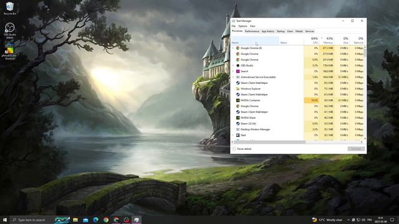Select the Desktop Window Manager row name

point(255,129)
